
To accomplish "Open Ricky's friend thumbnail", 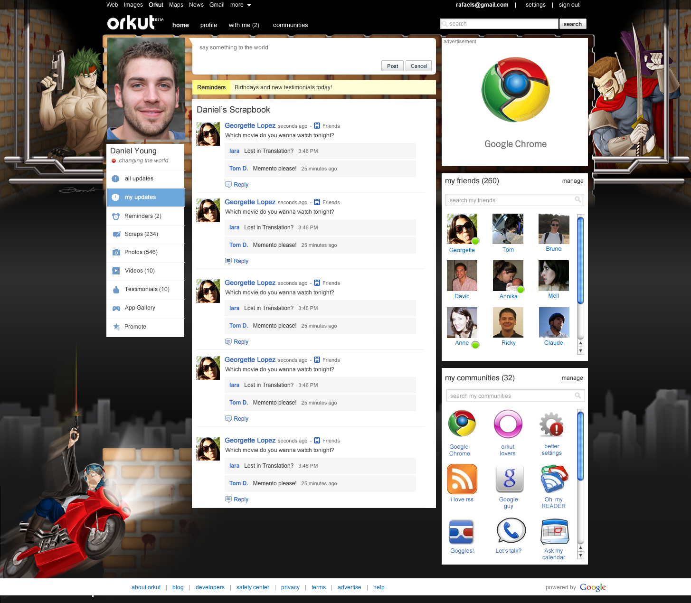I will 508,322.
